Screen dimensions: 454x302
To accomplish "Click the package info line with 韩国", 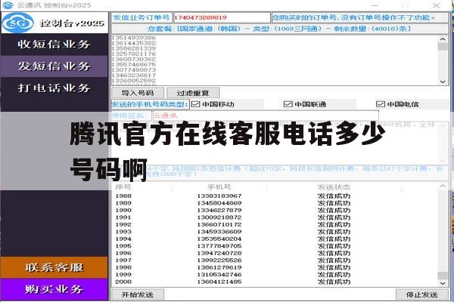I will (x=280, y=29).
